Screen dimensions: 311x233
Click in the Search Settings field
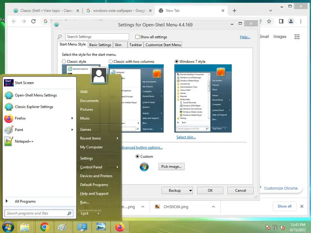(x=97, y=37)
